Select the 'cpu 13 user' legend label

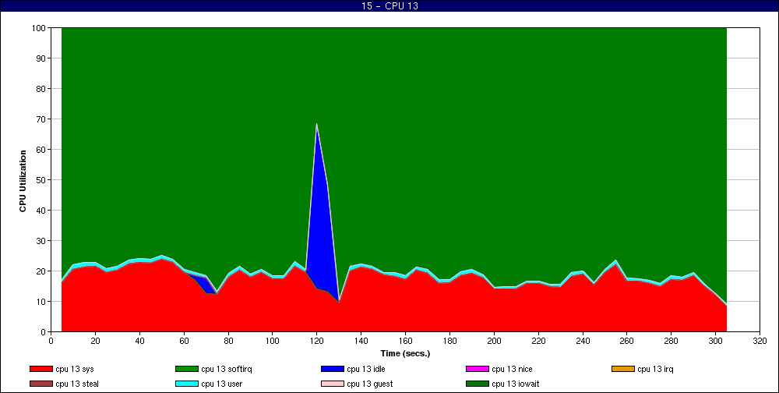(221, 384)
